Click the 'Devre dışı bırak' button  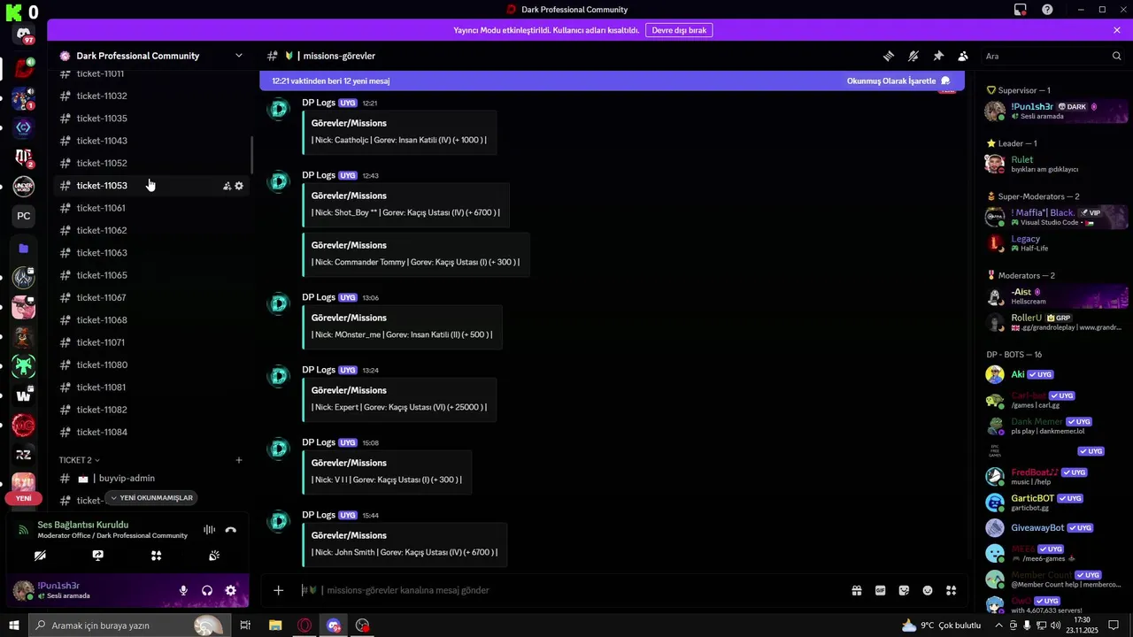click(x=679, y=30)
